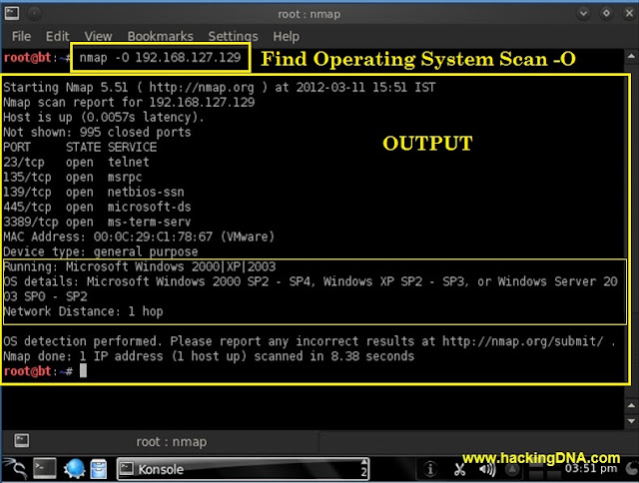Click the cursor at the final root@bt prompt

(83, 371)
